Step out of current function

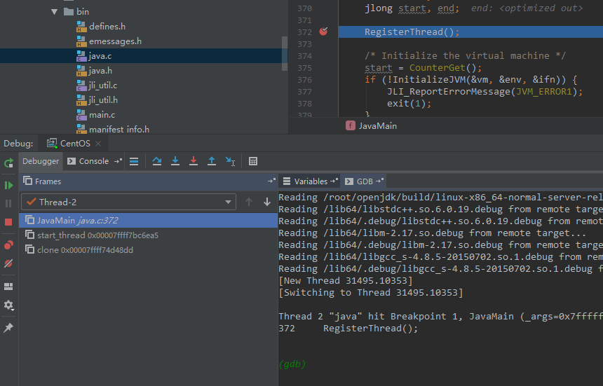[x=212, y=161]
